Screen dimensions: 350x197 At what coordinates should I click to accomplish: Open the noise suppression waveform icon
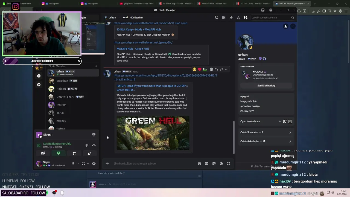pos(87,145)
